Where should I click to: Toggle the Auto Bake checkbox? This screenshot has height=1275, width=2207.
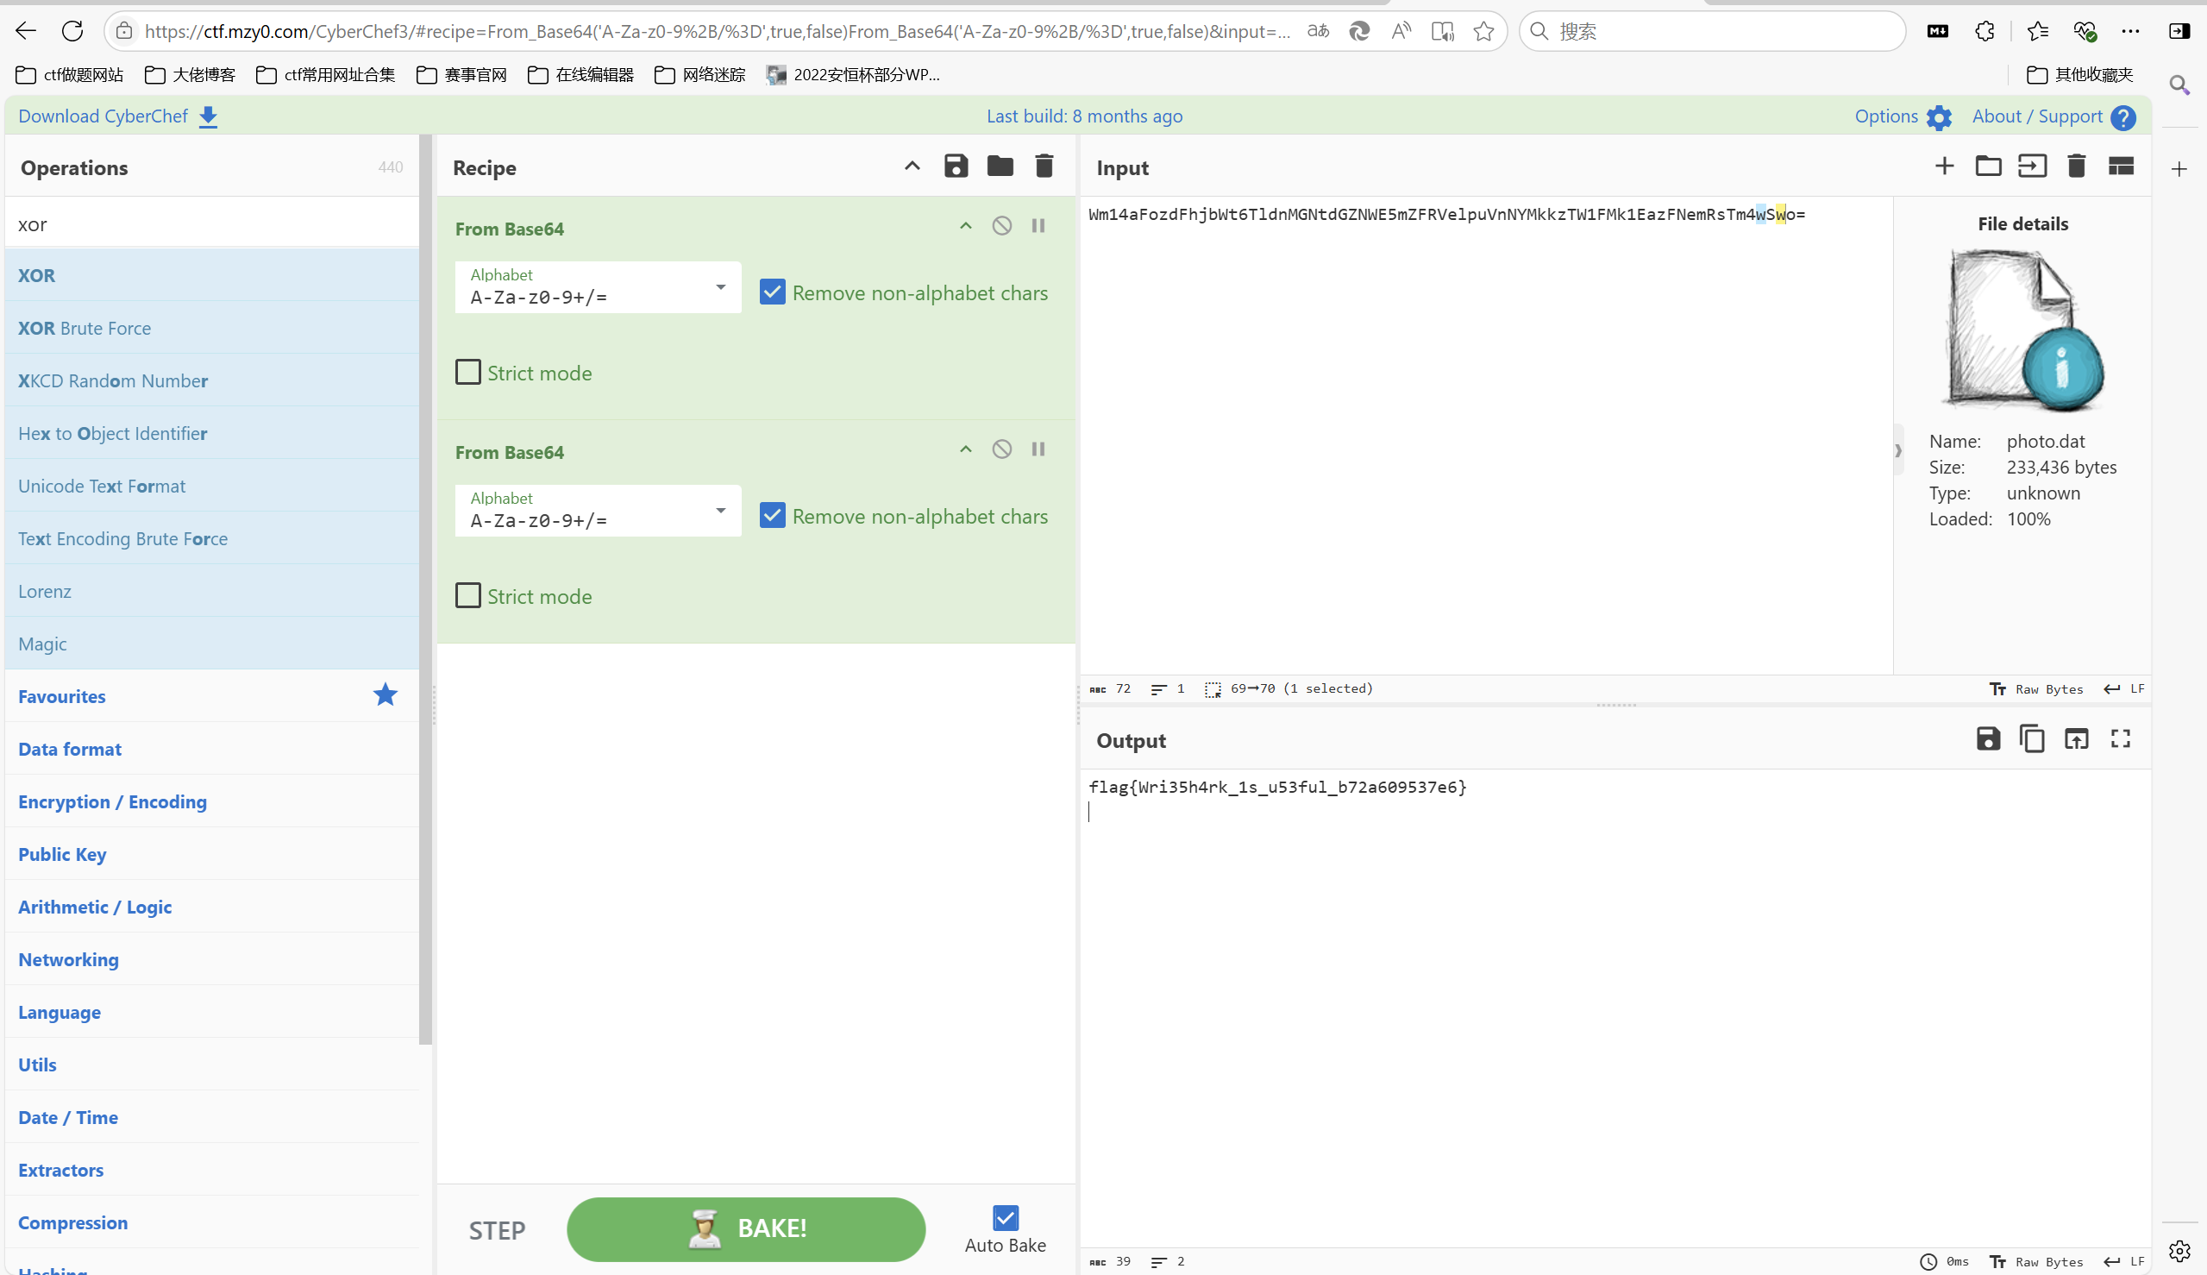[1005, 1218]
